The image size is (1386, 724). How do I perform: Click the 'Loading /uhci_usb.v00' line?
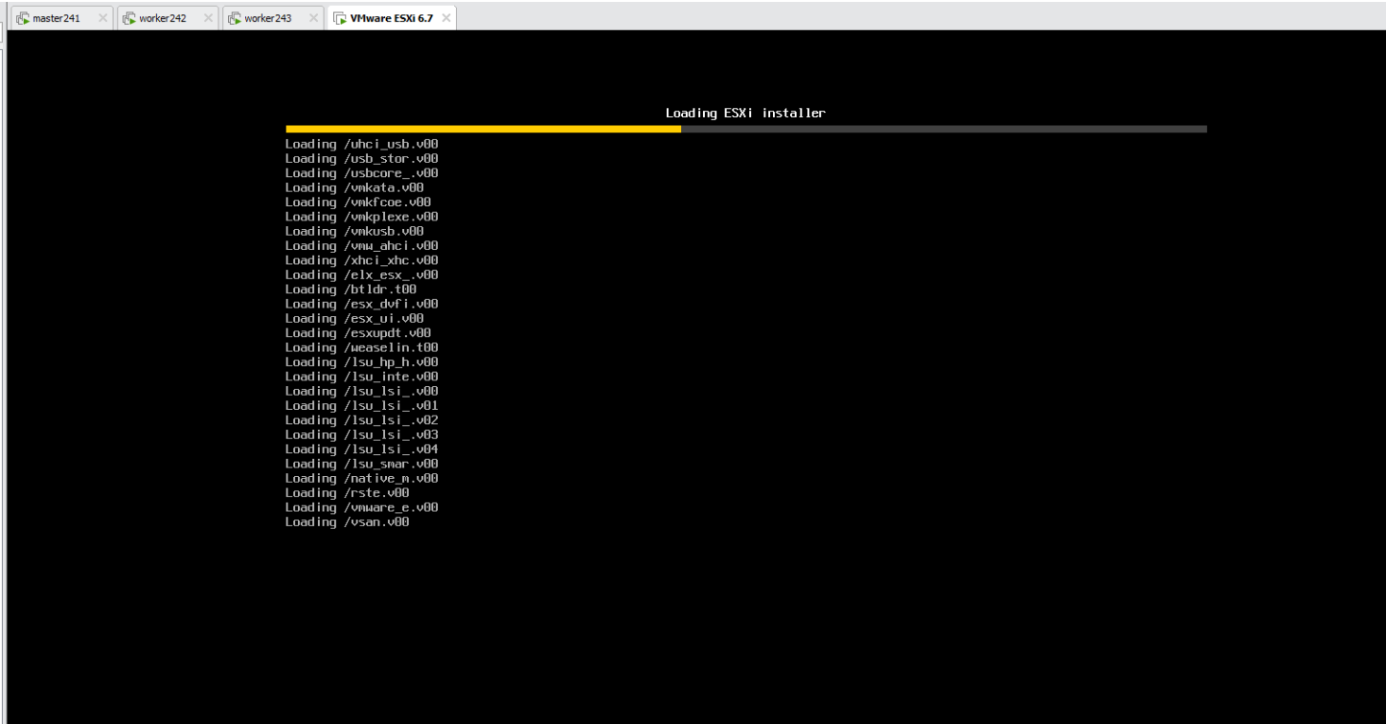pyautogui.click(x=361, y=144)
